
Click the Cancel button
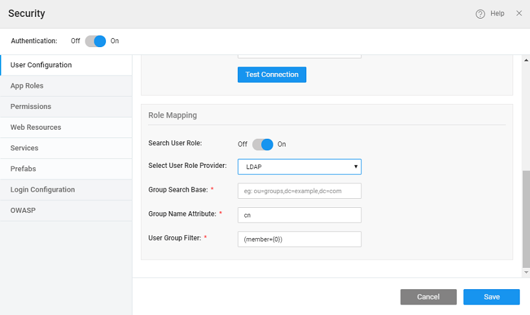point(428,297)
